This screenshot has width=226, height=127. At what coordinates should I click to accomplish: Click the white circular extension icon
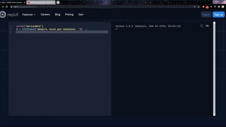tap(211, 7)
